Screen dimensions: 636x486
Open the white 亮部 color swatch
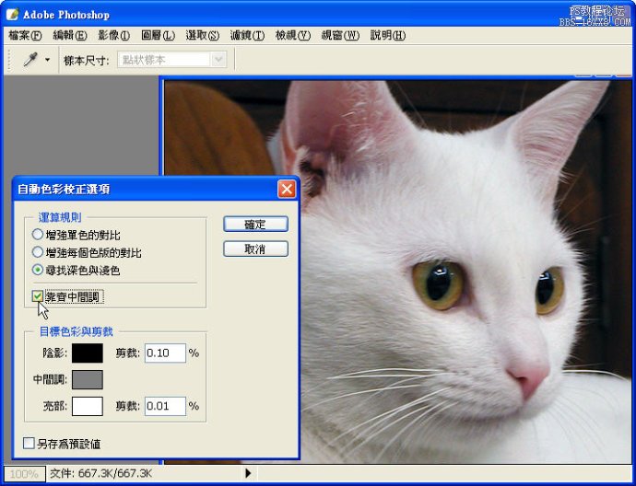coord(88,406)
